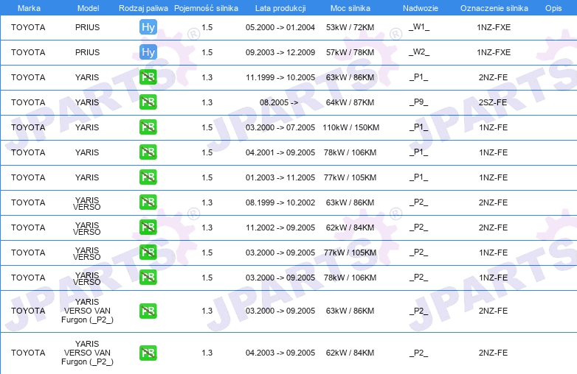
Task: Select the date range 04.2001 -> 09.2005
Action: 280,152
